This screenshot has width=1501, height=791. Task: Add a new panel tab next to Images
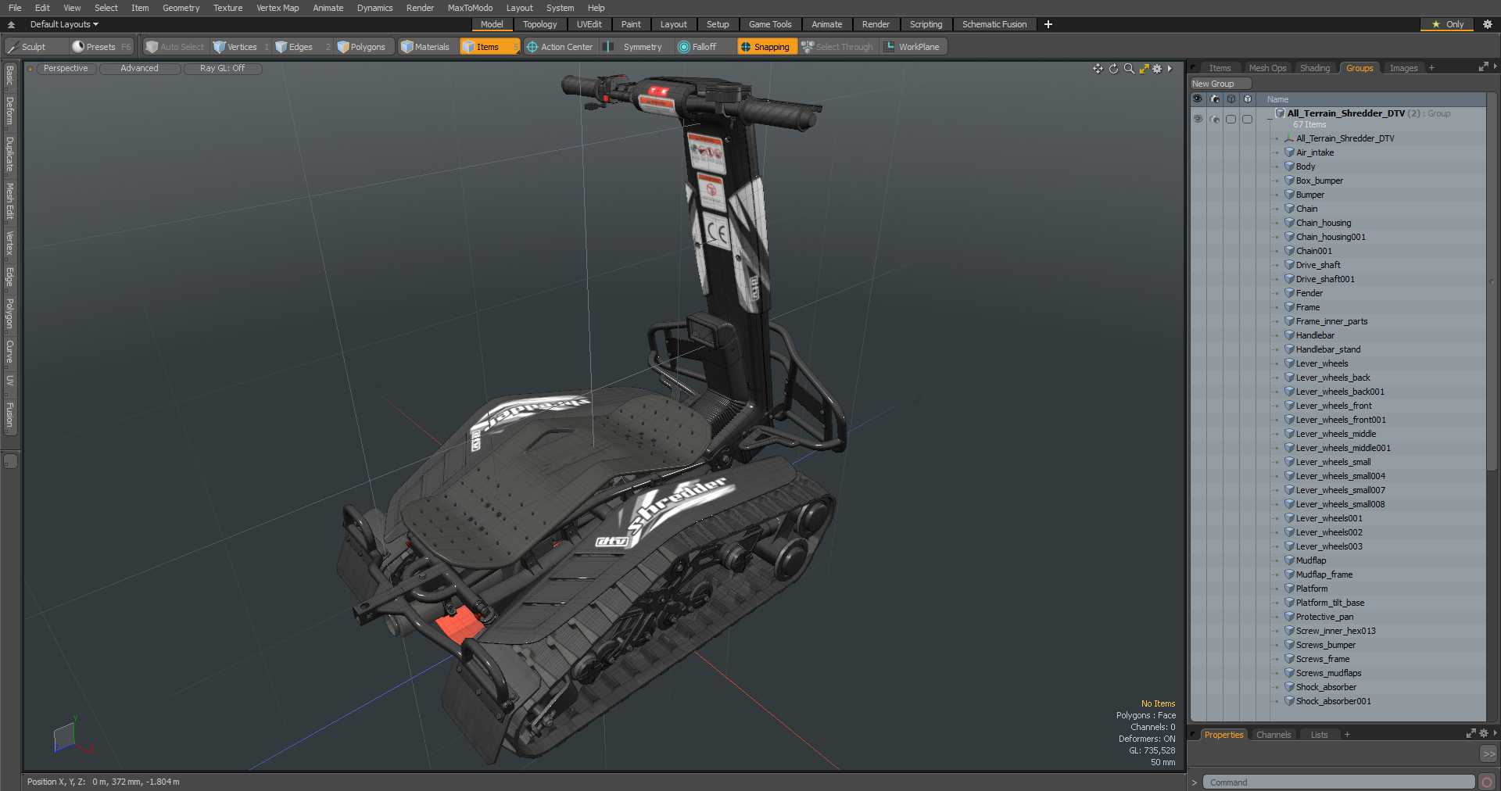[1431, 68]
